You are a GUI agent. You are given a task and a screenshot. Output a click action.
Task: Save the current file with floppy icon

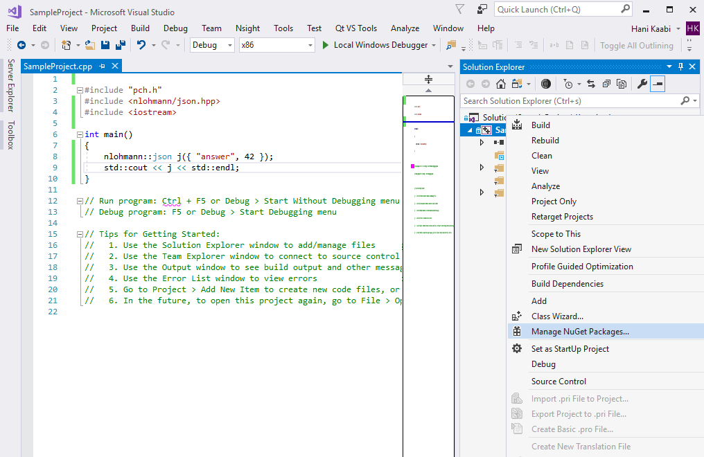(105, 45)
